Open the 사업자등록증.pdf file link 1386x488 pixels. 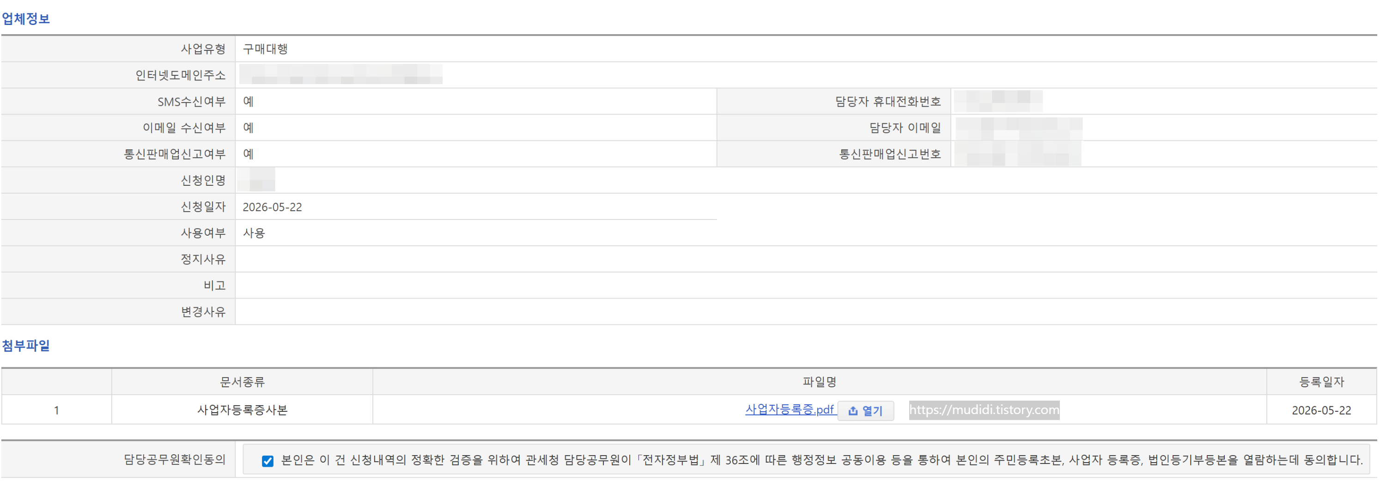(789, 409)
